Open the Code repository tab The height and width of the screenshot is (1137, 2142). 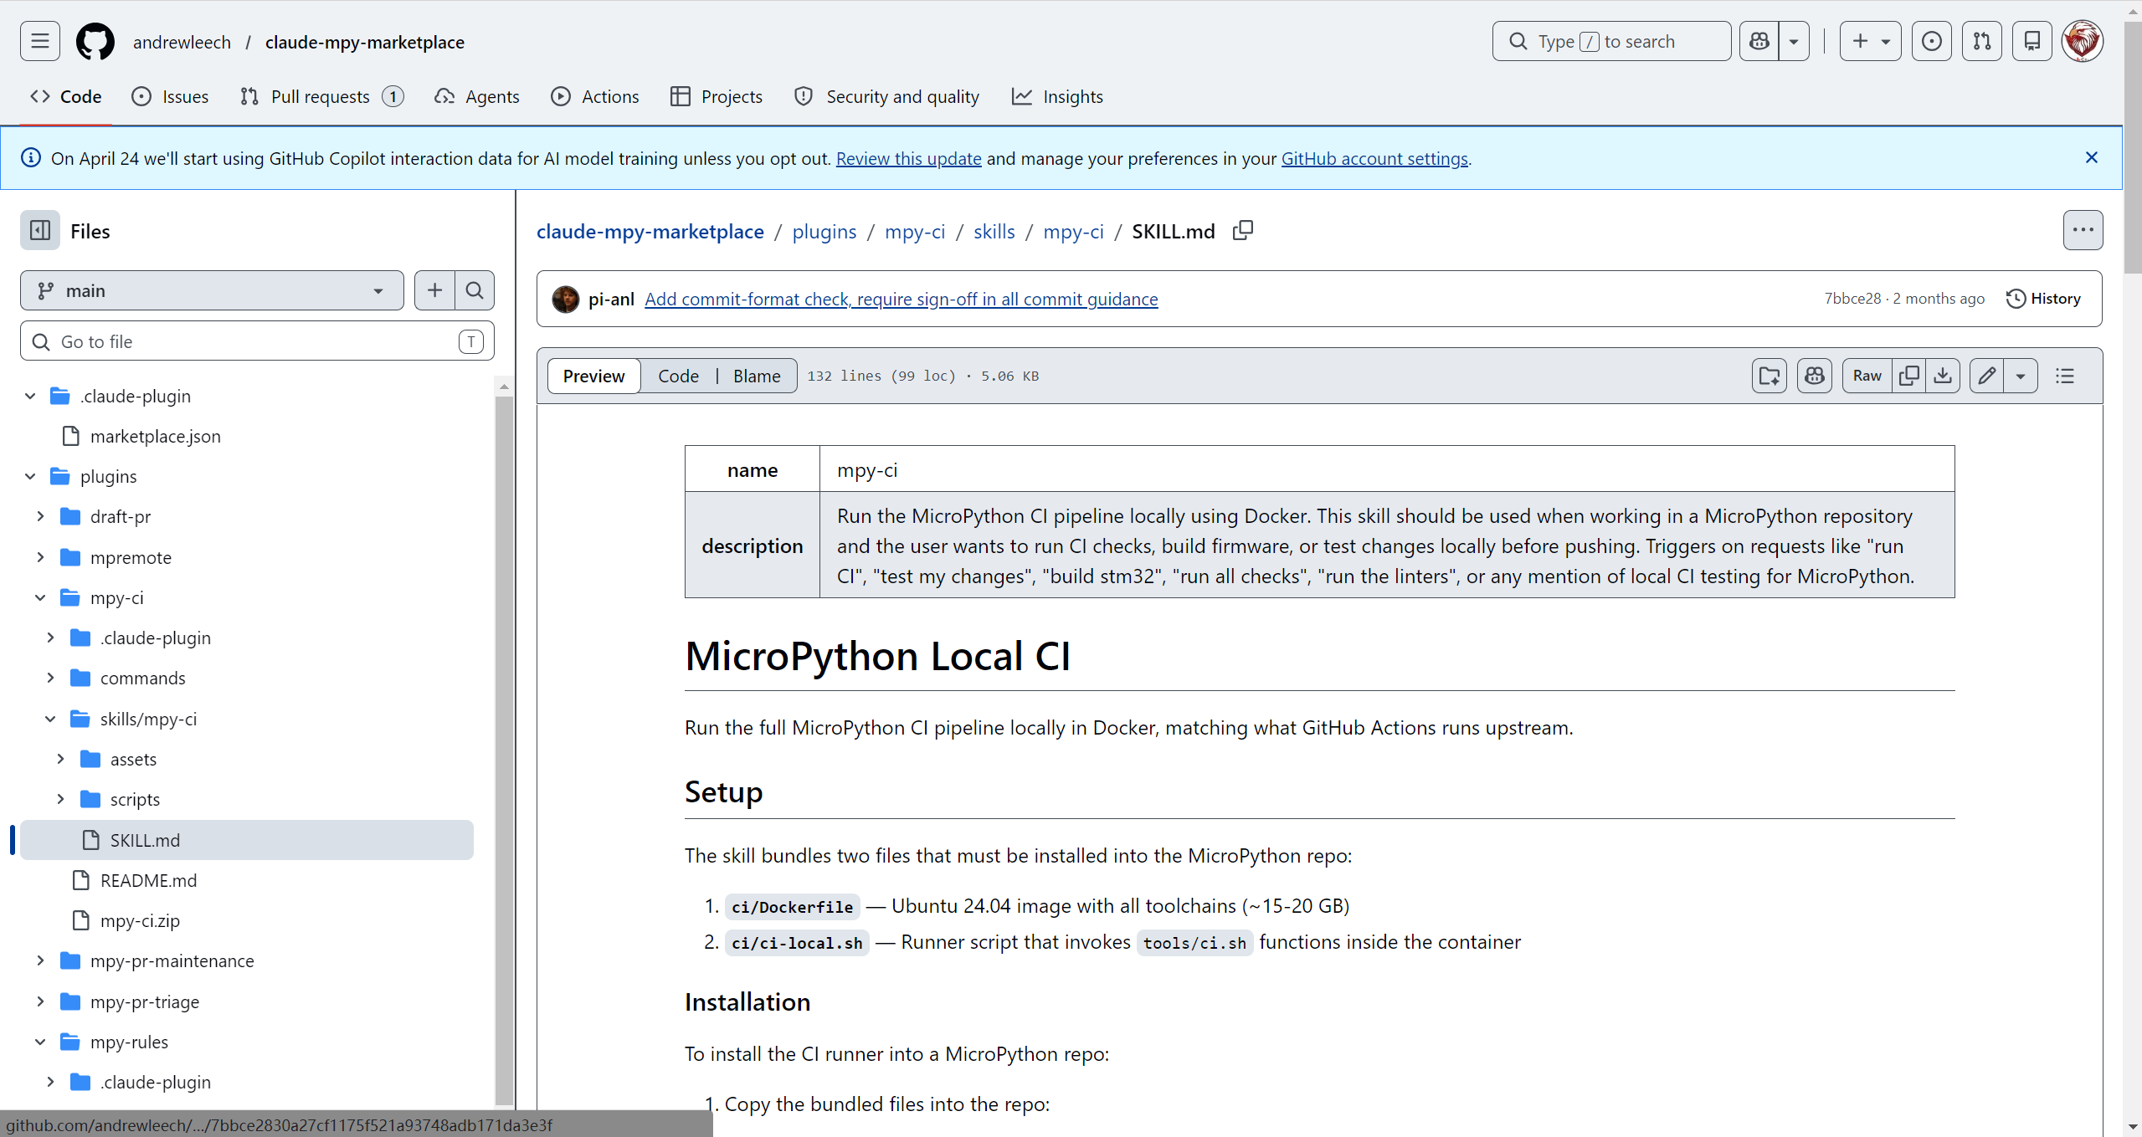66,96
